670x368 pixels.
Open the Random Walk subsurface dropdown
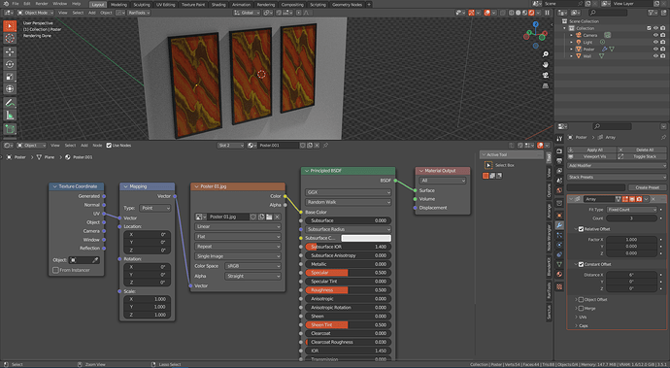pyautogui.click(x=348, y=202)
